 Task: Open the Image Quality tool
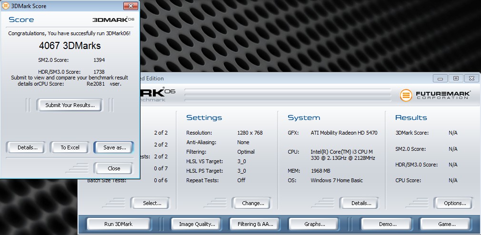point(197,224)
